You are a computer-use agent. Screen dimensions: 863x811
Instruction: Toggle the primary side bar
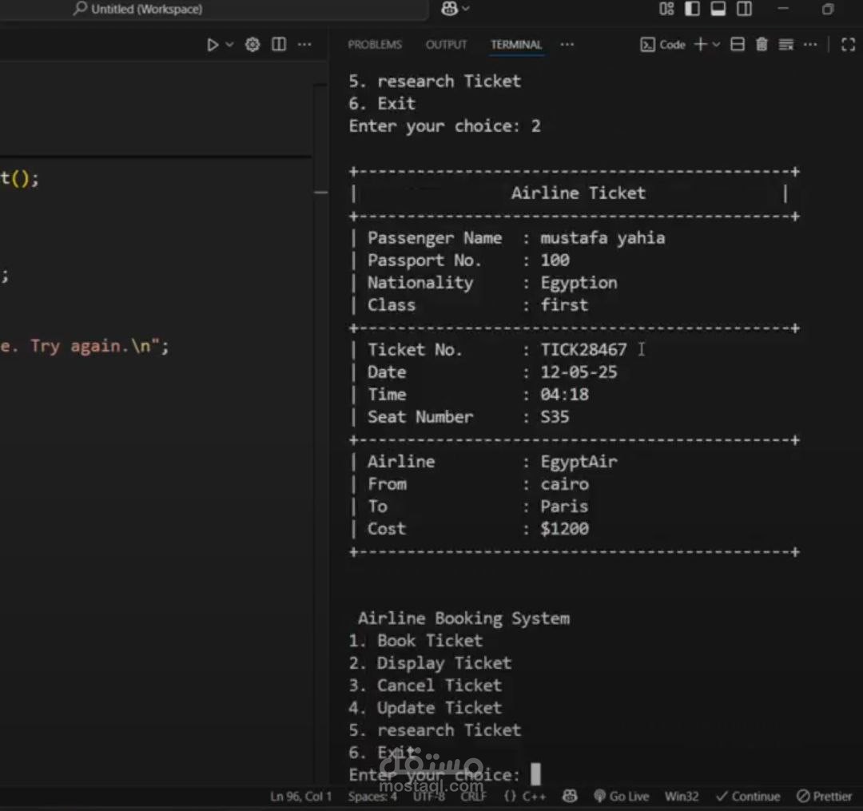692,8
